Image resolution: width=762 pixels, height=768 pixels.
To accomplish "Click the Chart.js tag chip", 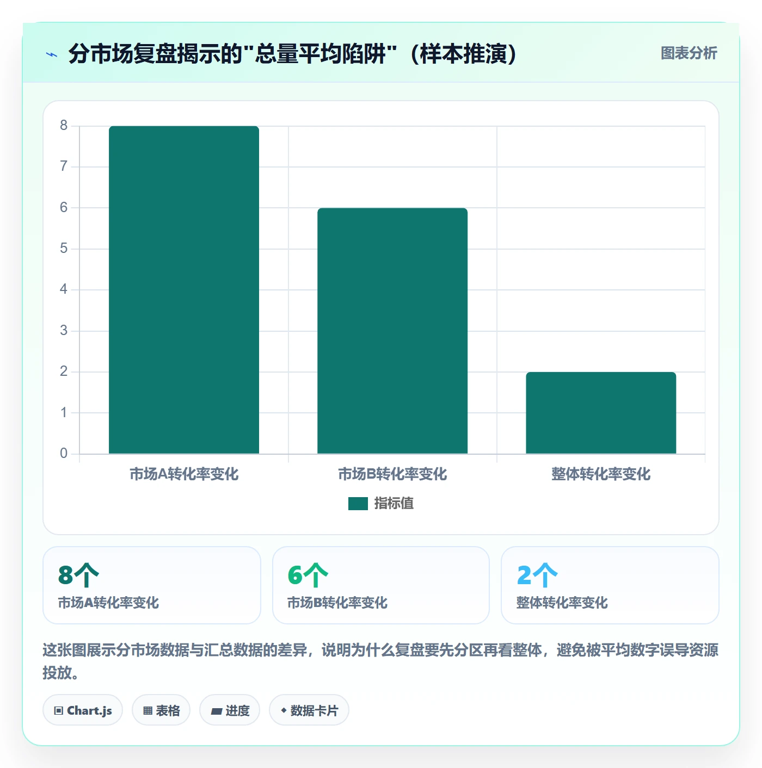I will 83,710.
